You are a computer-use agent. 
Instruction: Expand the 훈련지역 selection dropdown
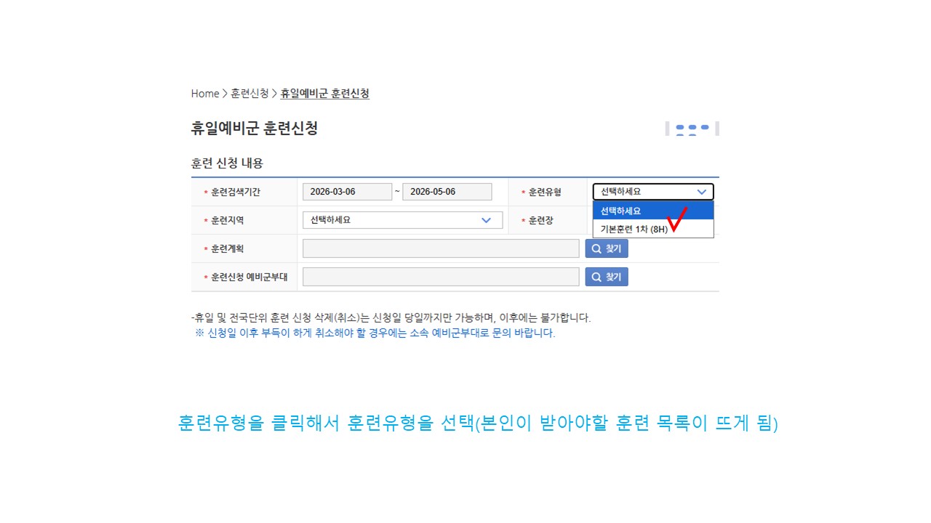tap(401, 220)
